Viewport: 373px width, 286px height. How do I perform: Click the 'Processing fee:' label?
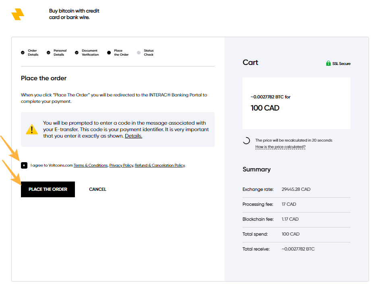[x=258, y=205]
